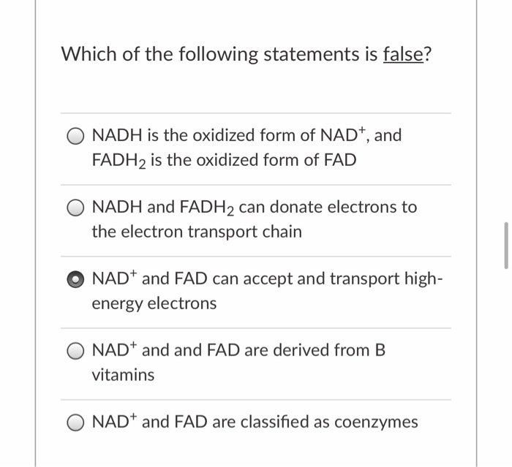Image resolution: width=512 pixels, height=467 pixels.
Task: Pick the radio button for 'classified as coenzymes'
Action: [75, 422]
